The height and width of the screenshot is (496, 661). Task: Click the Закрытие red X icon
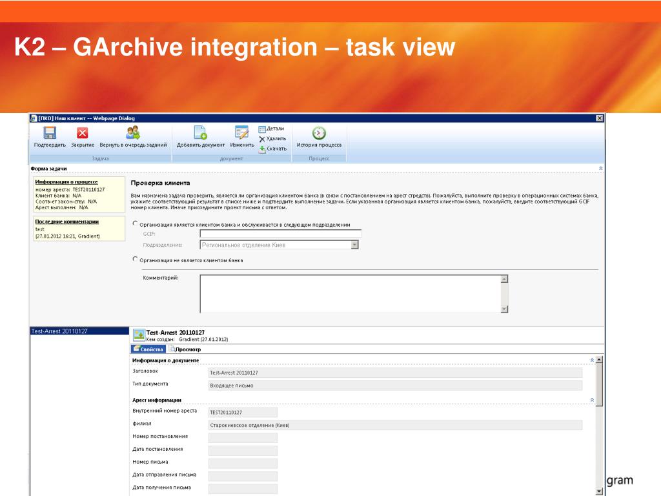tap(82, 133)
